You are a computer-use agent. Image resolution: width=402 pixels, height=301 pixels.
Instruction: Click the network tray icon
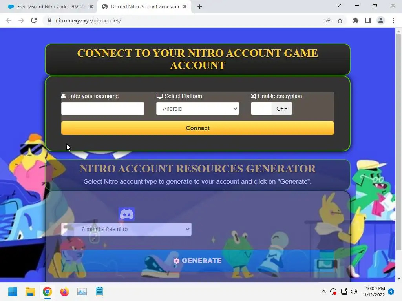point(344,292)
